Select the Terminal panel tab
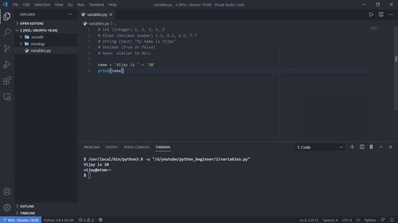Image resolution: width=398 pixels, height=223 pixels. pyautogui.click(x=163, y=147)
